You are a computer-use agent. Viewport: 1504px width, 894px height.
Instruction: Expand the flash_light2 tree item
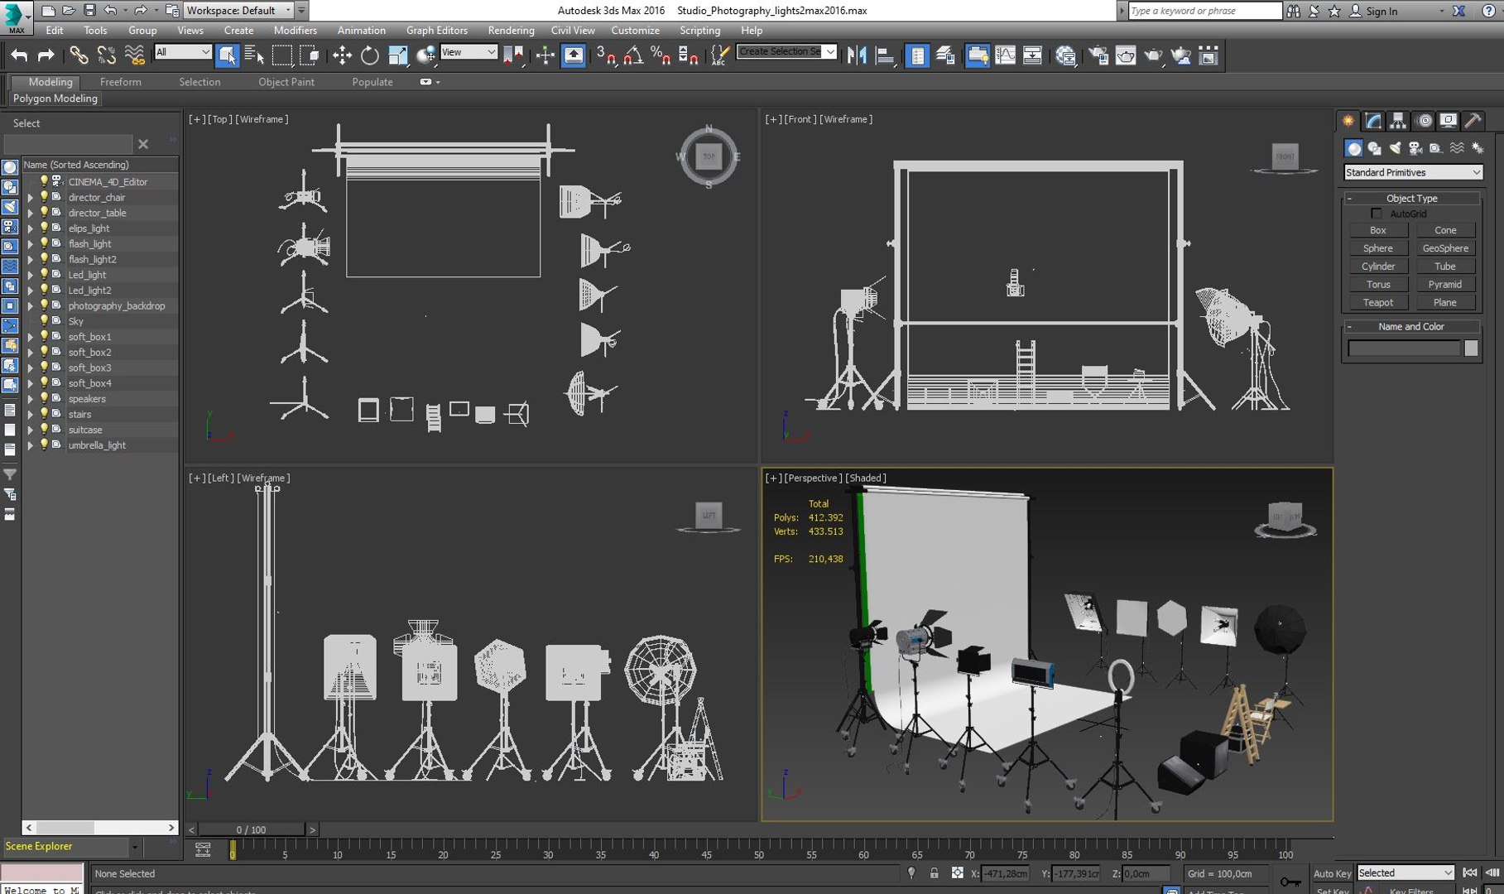(x=31, y=260)
